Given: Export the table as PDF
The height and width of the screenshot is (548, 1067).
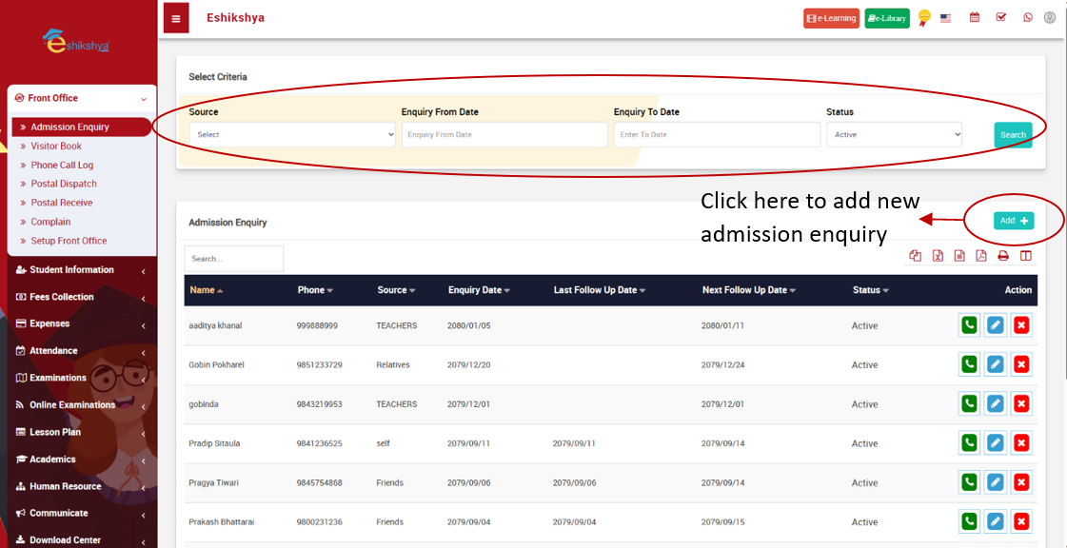Looking at the screenshot, I should 979,255.
